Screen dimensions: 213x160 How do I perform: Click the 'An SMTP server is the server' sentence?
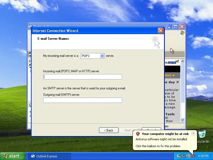(x=84, y=88)
